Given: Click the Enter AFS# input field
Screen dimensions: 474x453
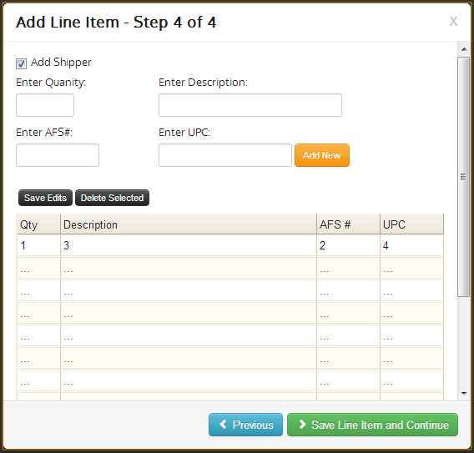Looking at the screenshot, I should (x=58, y=155).
